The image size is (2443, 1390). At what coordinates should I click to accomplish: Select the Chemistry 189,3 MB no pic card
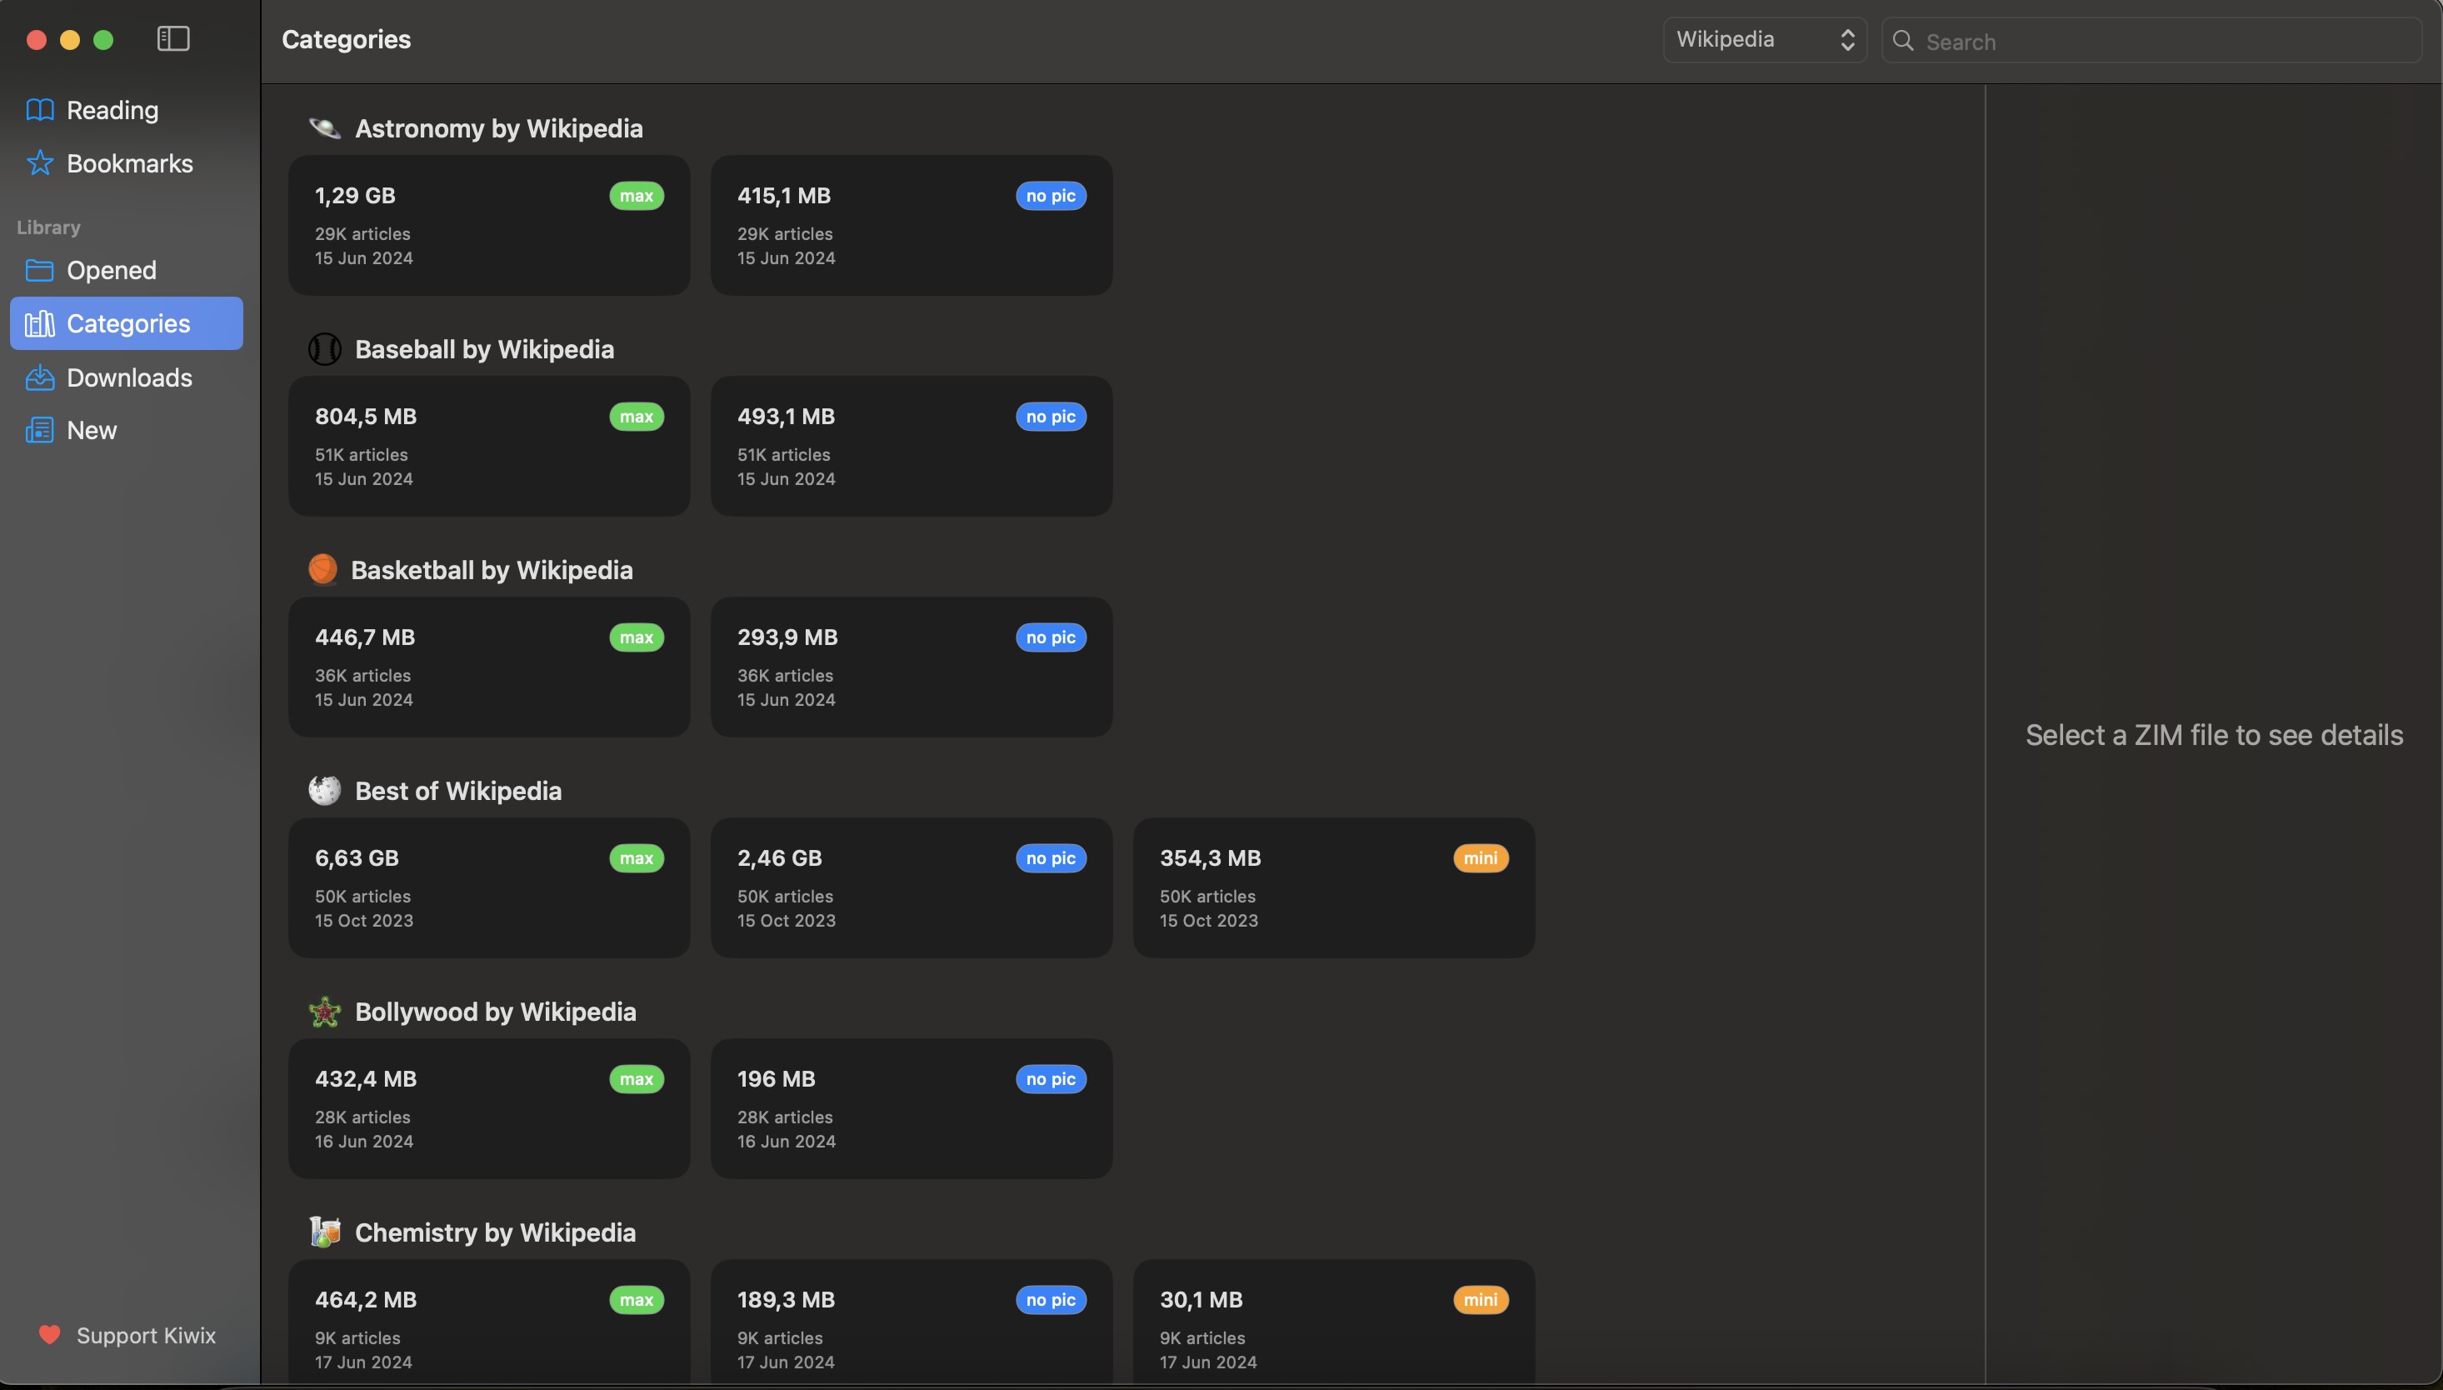912,1323
